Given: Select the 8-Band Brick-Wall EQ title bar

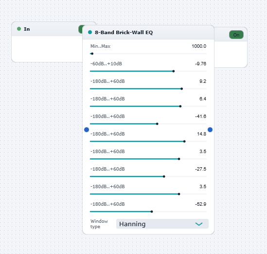Looking at the screenshot, I should [148, 32].
